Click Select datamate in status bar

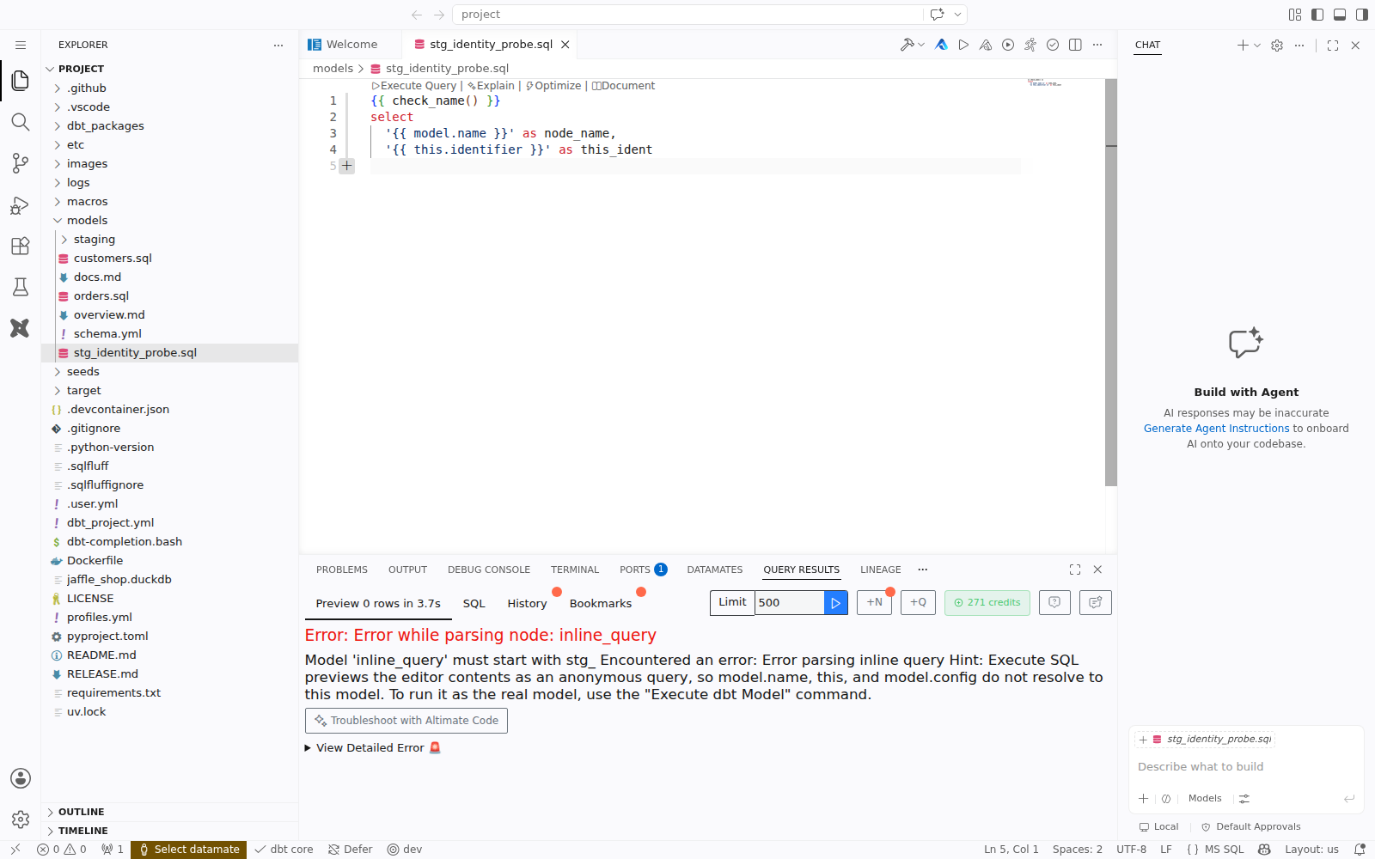[x=189, y=850]
